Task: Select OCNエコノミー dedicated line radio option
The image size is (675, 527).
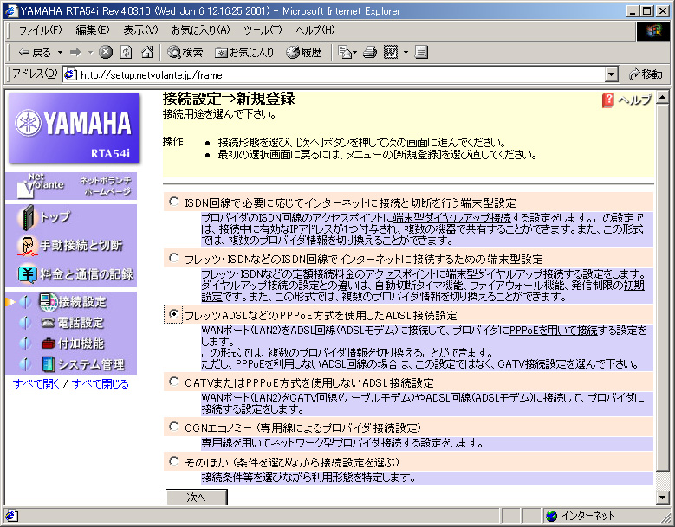Action: (x=174, y=427)
